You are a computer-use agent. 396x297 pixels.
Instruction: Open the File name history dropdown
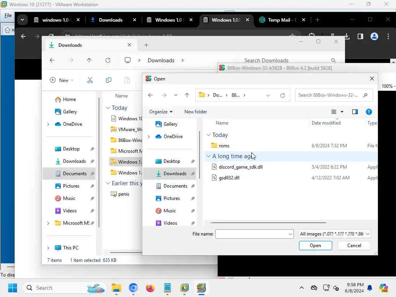290,234
